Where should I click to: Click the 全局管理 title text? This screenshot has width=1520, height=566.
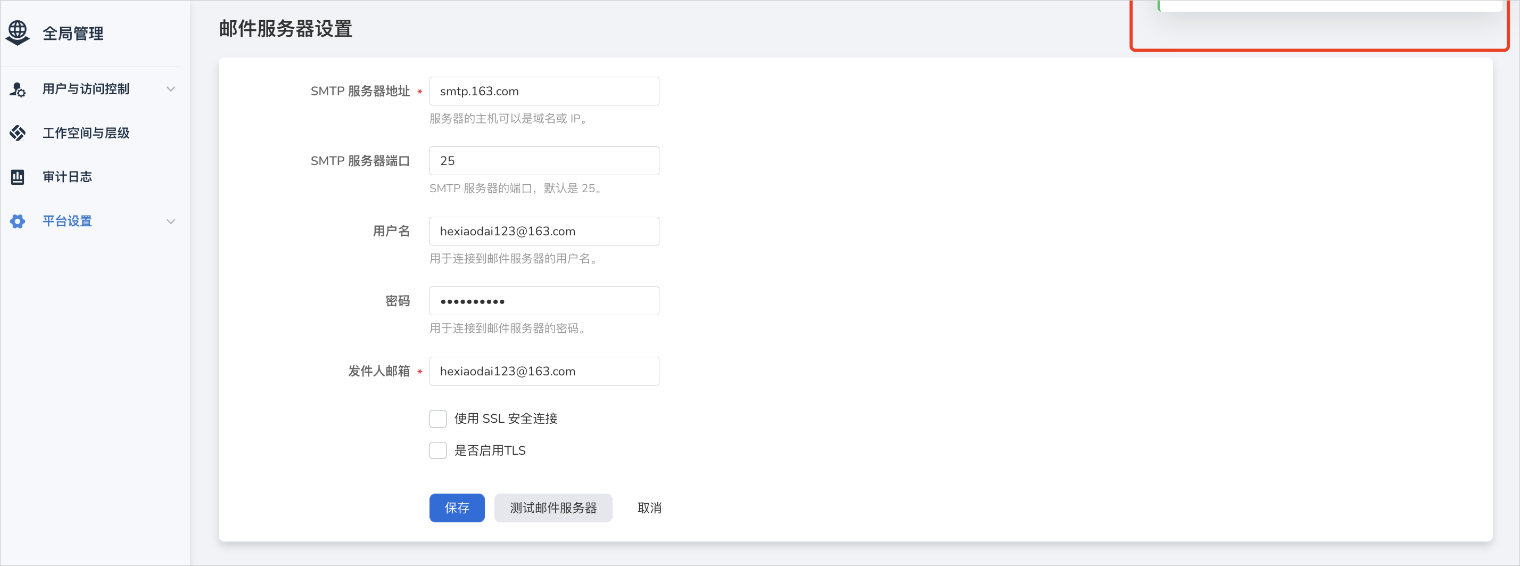coord(73,33)
